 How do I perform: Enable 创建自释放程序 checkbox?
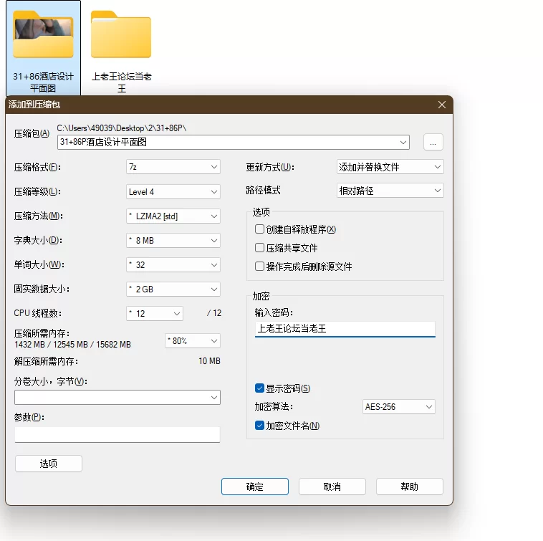pyautogui.click(x=259, y=229)
